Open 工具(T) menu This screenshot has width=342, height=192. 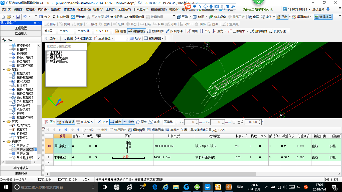111,9
